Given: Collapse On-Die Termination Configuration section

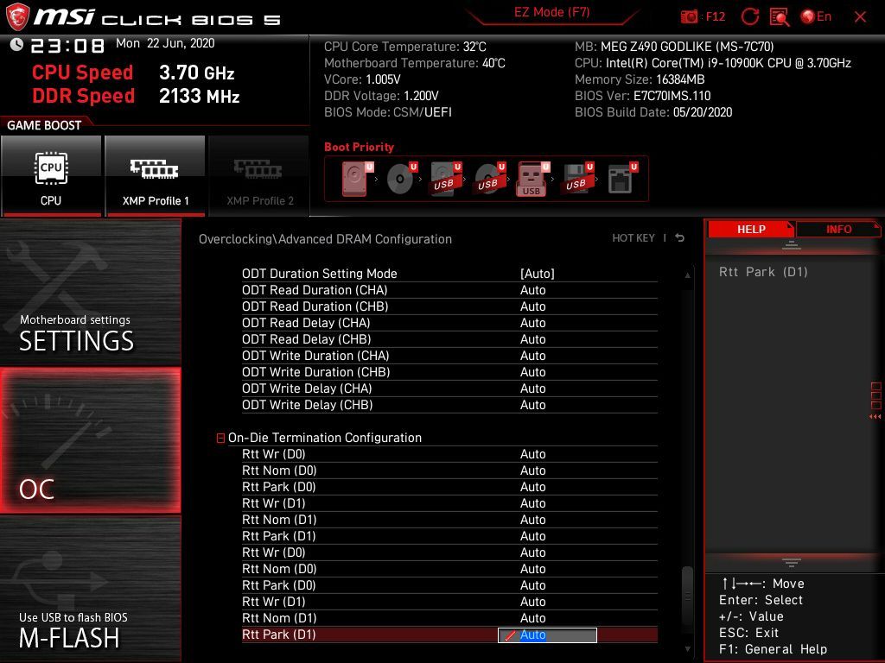Looking at the screenshot, I should (x=220, y=438).
